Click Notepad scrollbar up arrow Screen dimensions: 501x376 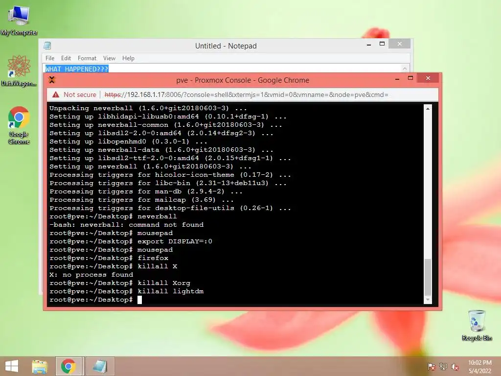405,69
